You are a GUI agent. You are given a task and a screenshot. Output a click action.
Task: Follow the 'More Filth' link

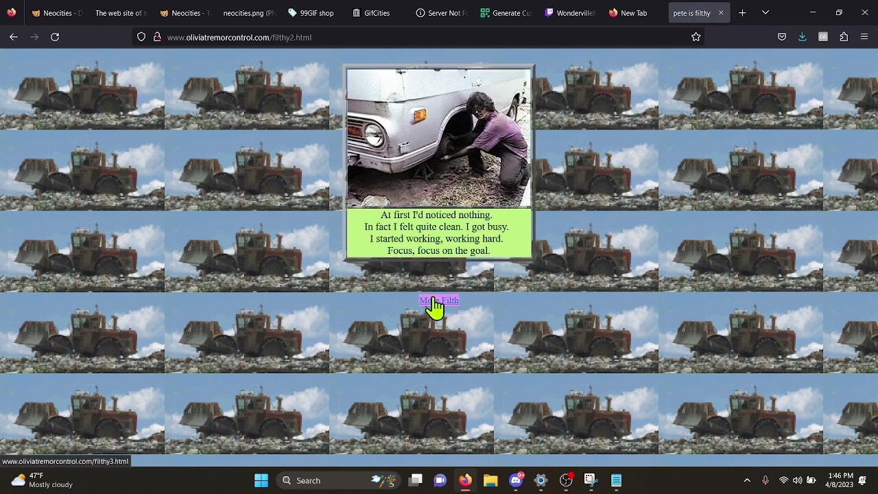439,300
